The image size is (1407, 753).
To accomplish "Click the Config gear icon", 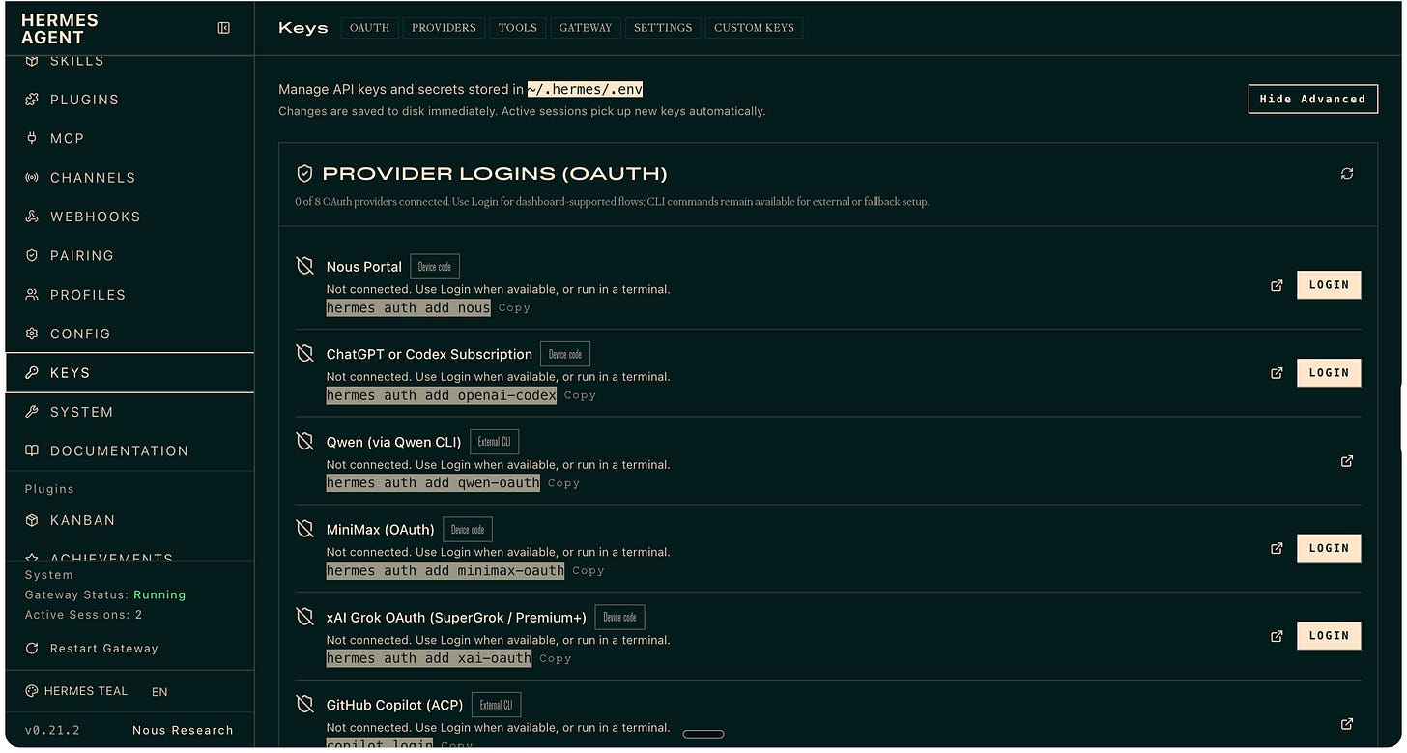I will [32, 333].
